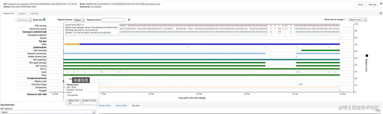Click the black Battery Level legend square
Viewport: 383px width, 114px height.
(367, 55)
